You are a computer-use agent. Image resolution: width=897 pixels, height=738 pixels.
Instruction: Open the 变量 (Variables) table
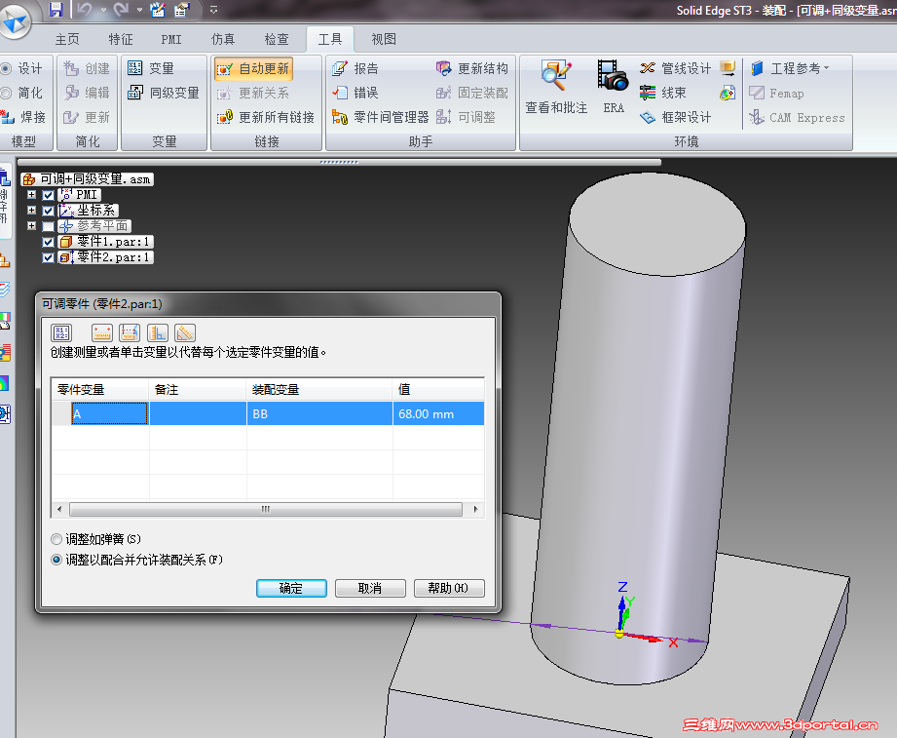150,68
